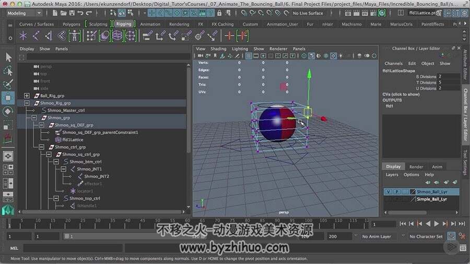
Task: Activate the Move tool in toolbox
Action: click(x=8, y=98)
